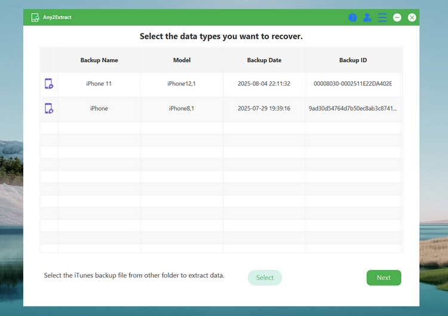Select the backup named iPhone
The image size is (448, 316).
99,109
